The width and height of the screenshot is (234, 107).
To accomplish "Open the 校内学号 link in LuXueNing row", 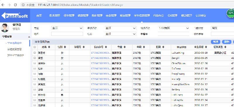I will 101,53.
